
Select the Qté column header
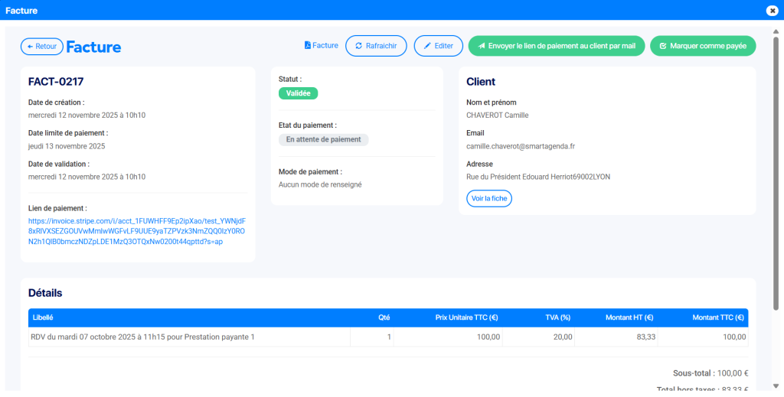tap(384, 317)
